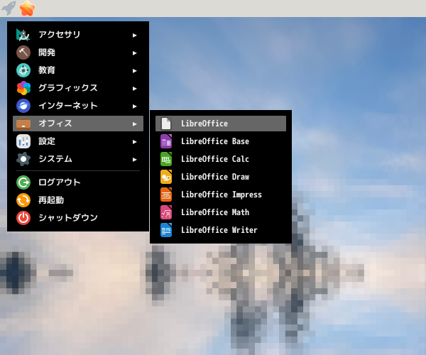Expand the 開発 submenu arrow
The height and width of the screenshot is (355, 426).
click(134, 53)
